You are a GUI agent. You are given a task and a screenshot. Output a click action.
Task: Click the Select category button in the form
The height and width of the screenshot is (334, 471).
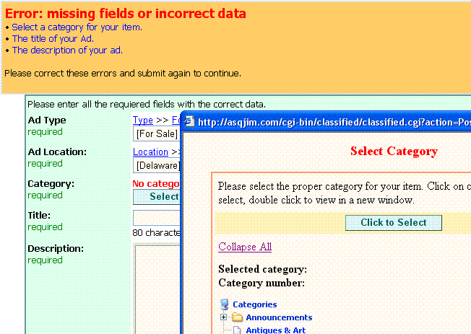pos(157,197)
